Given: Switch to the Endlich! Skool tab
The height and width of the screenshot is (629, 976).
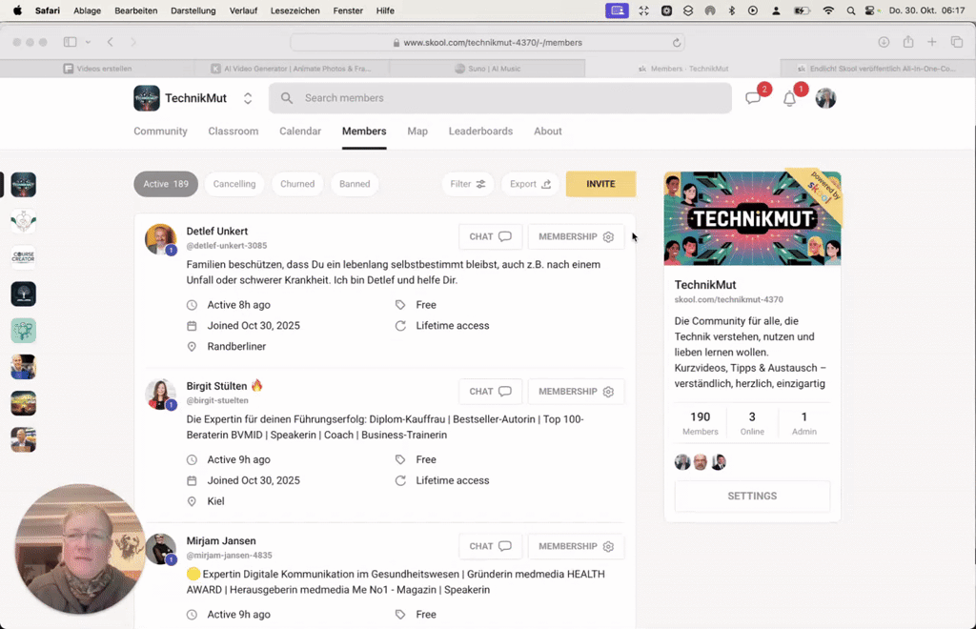Looking at the screenshot, I should (x=878, y=69).
